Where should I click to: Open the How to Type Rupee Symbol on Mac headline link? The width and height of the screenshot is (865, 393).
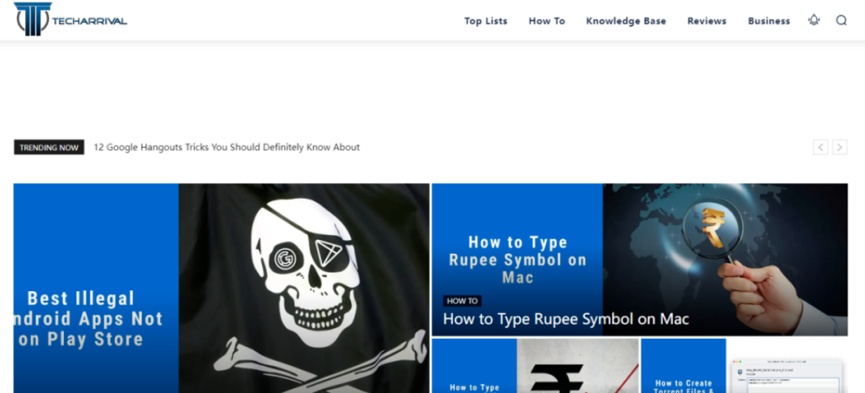pos(566,319)
